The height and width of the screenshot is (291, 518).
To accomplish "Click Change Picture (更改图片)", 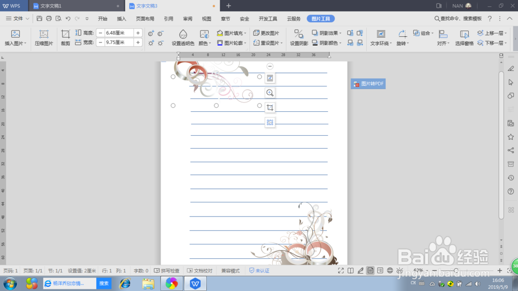I will point(266,33).
